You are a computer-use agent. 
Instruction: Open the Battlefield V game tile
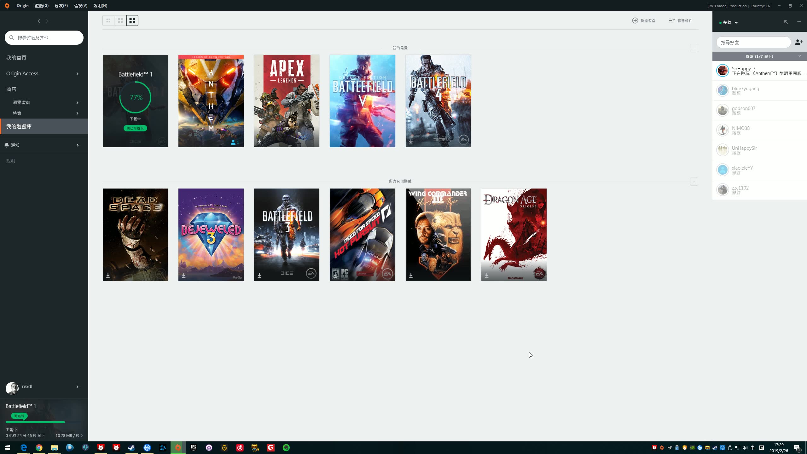tap(363, 101)
